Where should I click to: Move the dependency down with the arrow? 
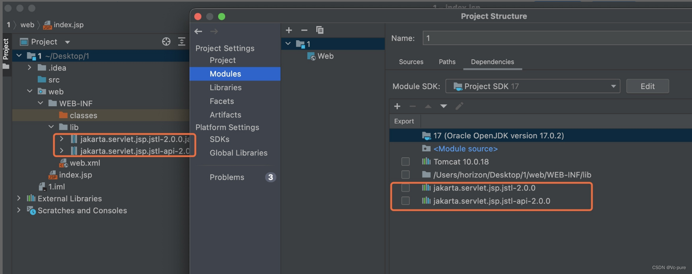click(444, 106)
